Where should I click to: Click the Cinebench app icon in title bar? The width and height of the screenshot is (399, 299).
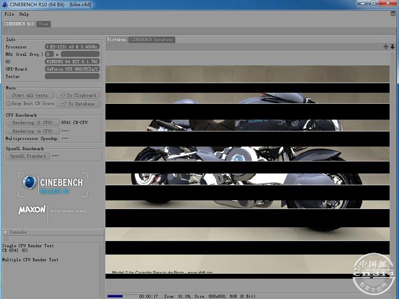pos(5,4)
